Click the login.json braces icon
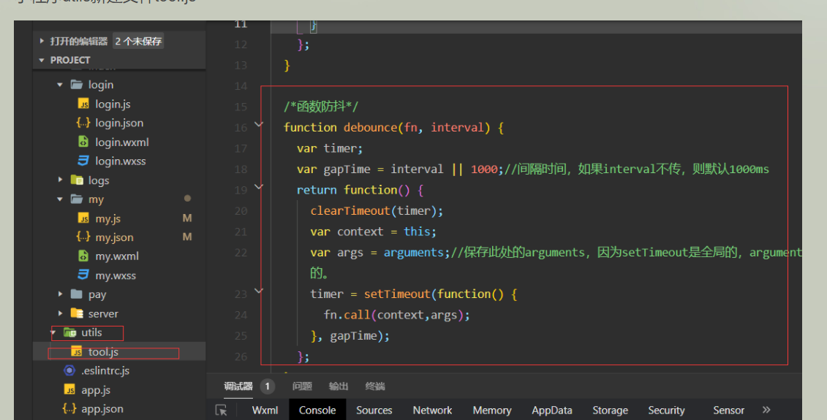The width and height of the screenshot is (827, 420). pyautogui.click(x=83, y=123)
